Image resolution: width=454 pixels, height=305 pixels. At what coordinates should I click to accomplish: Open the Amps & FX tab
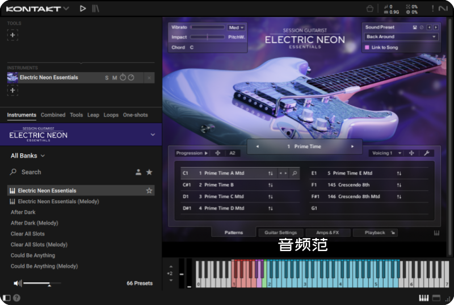click(327, 232)
